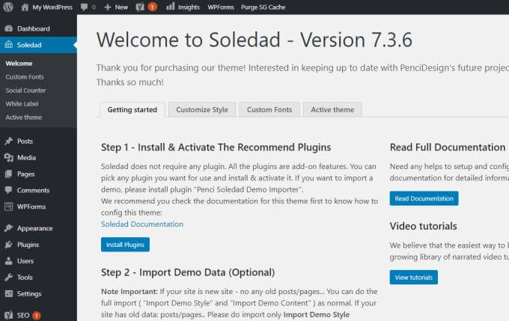Open the New content dropdown in admin bar
Viewport: 509px width, 321px height.
[x=115, y=7]
